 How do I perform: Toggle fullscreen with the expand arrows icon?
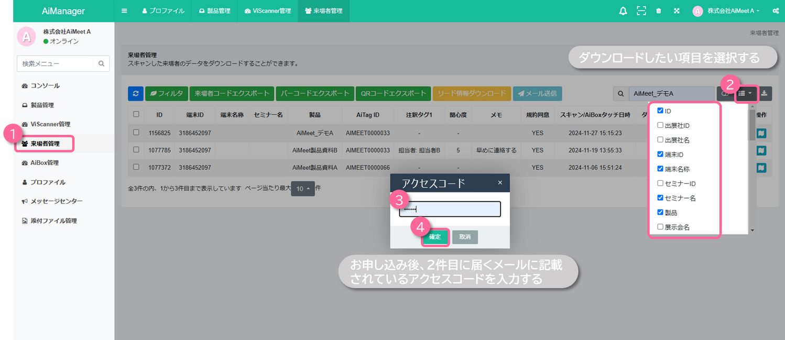coord(676,11)
